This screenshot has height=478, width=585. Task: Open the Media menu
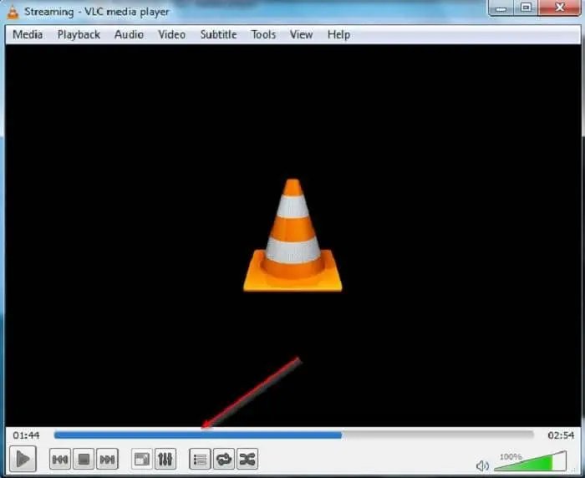click(x=28, y=34)
